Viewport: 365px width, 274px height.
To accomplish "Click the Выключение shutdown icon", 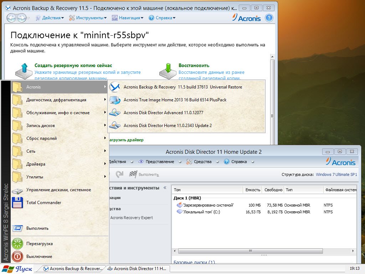I will pyautogui.click(x=17, y=256).
